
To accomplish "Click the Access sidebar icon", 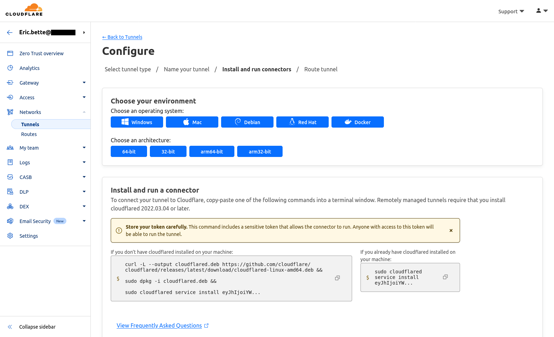I will click(x=10, y=98).
